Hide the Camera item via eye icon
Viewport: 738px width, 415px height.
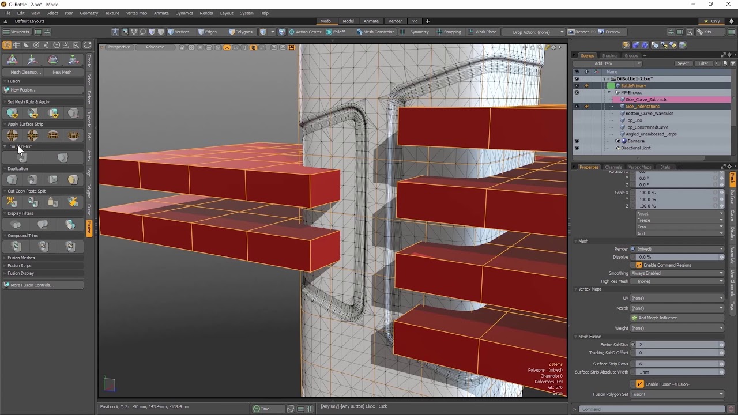click(x=576, y=141)
